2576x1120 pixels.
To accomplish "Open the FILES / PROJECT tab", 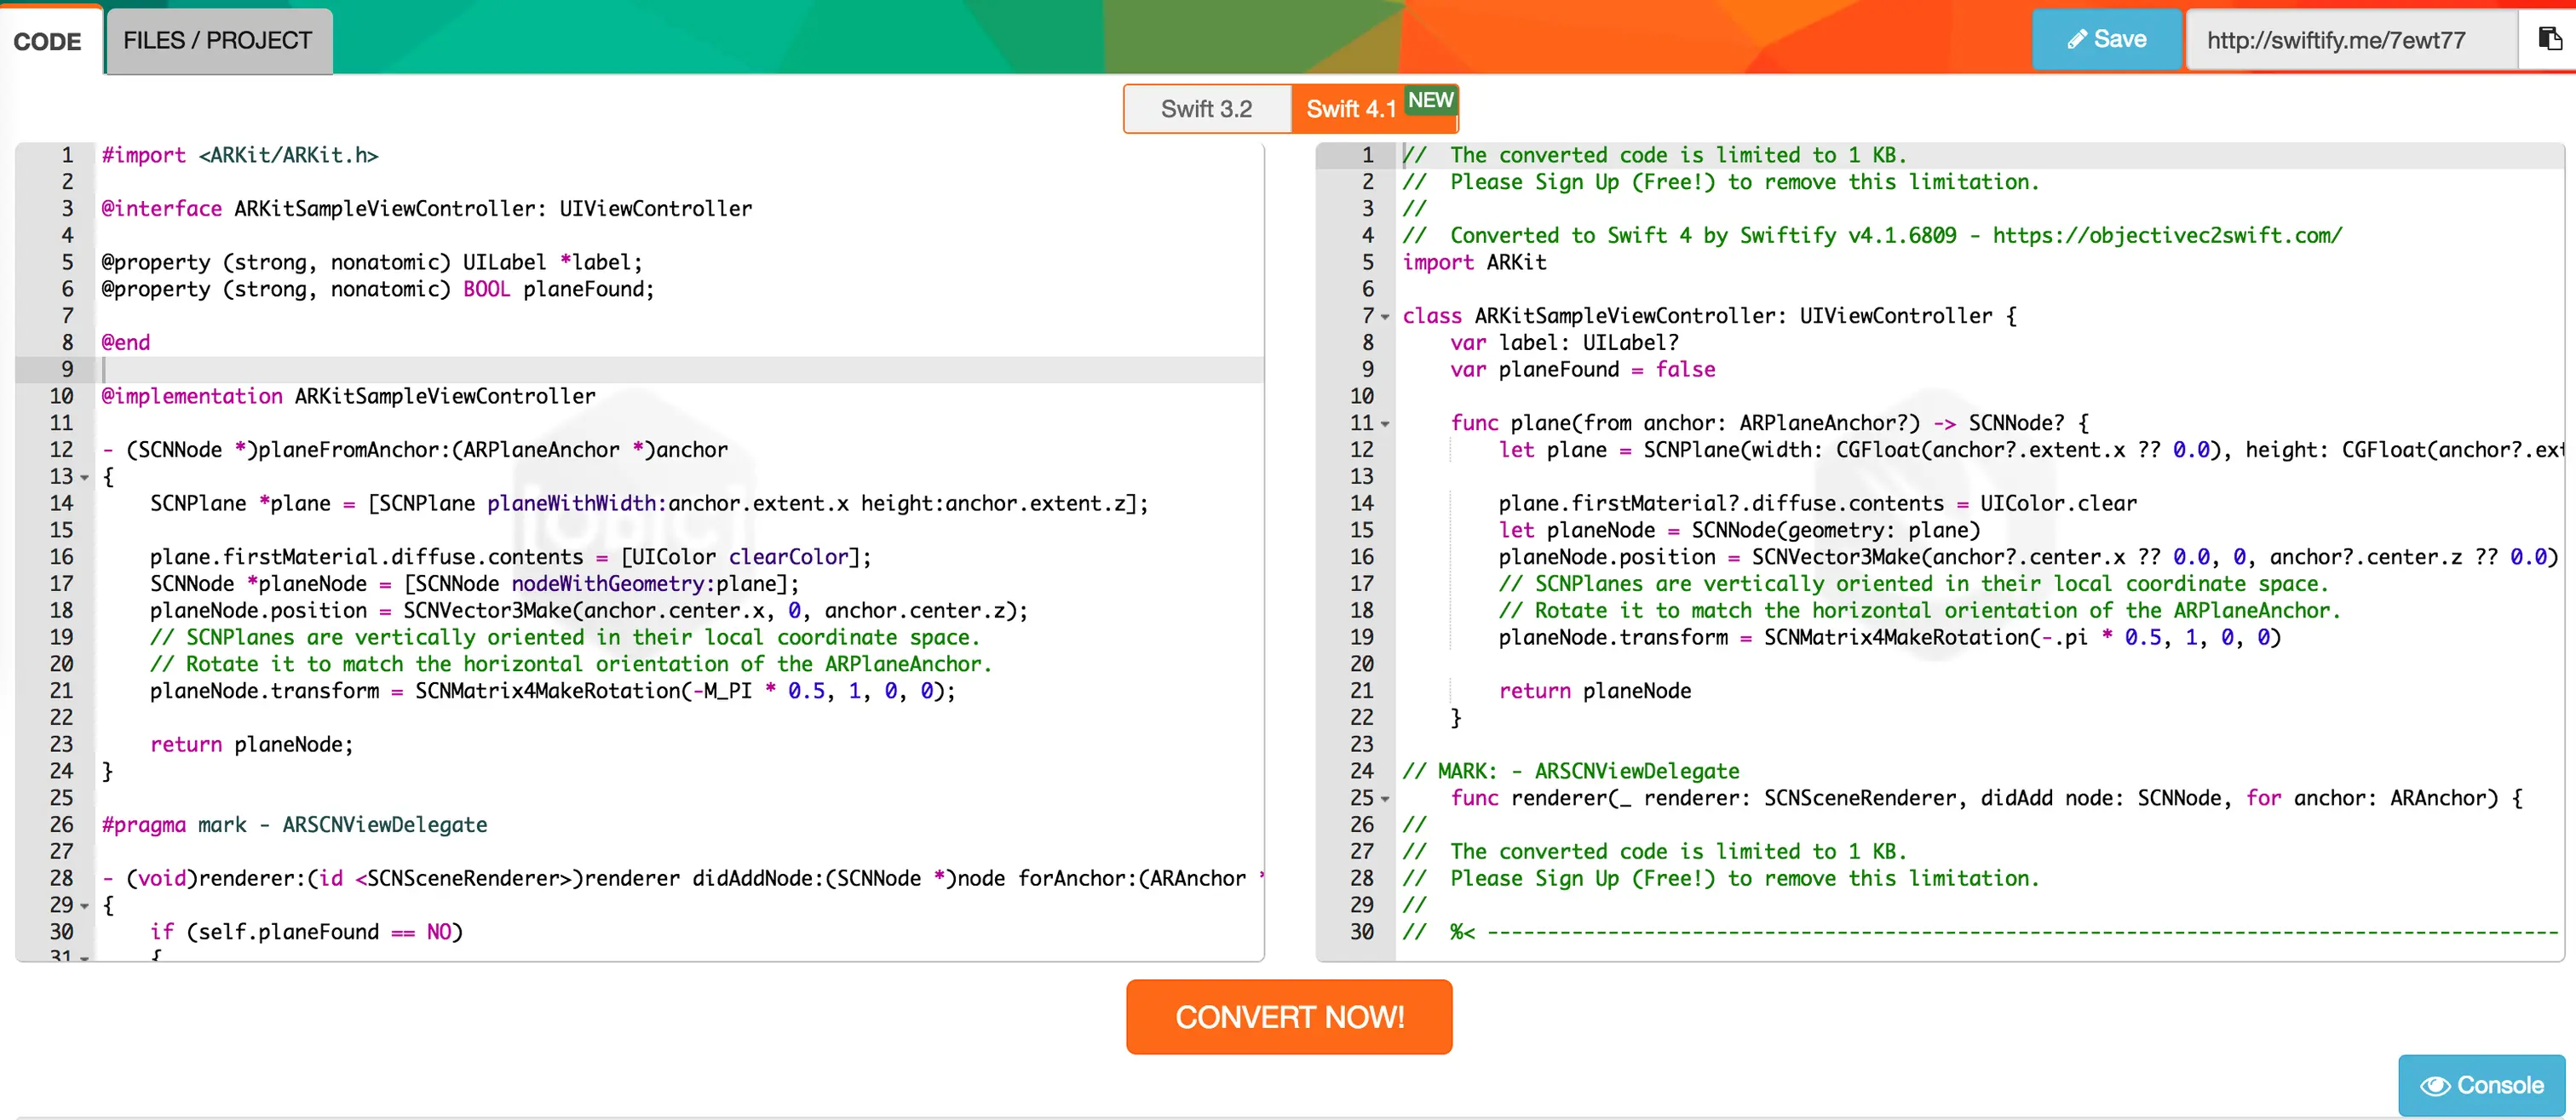I will (x=218, y=41).
